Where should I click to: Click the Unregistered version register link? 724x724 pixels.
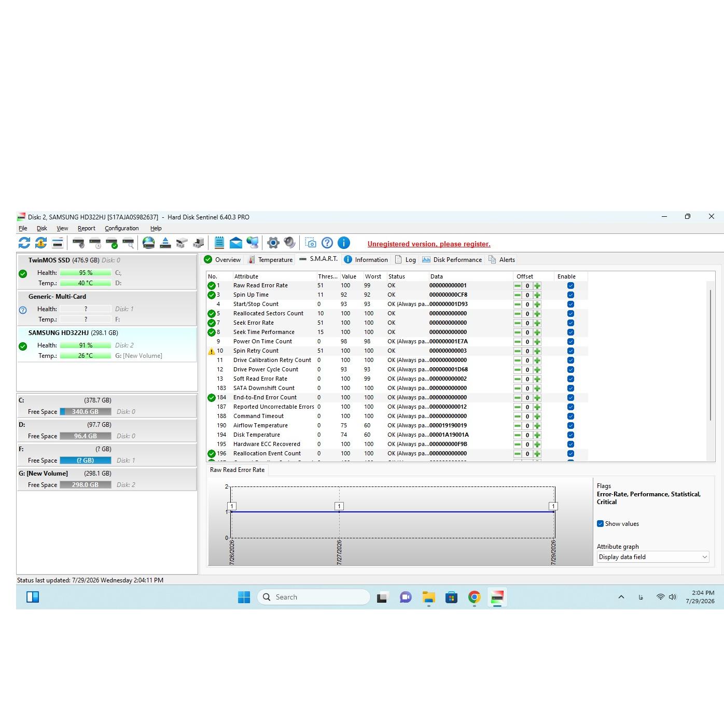[429, 244]
